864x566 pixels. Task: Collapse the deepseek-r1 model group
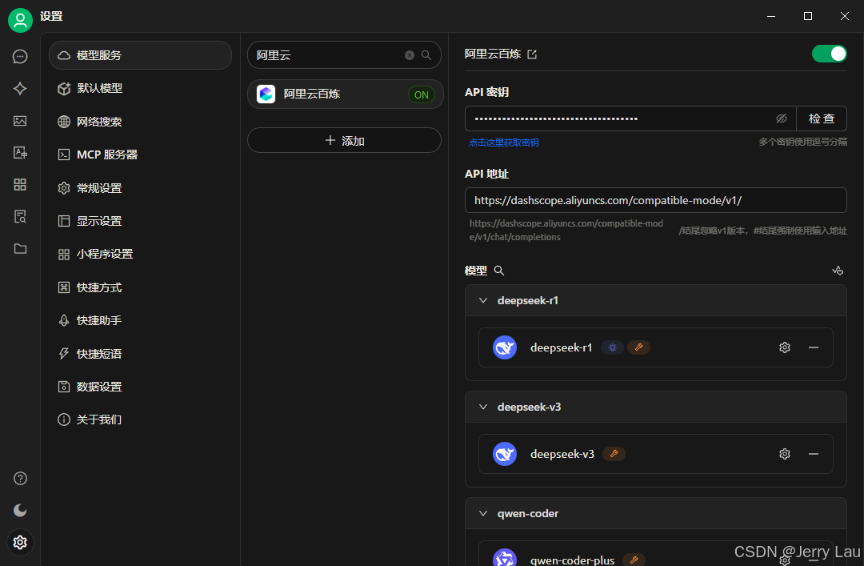click(483, 301)
